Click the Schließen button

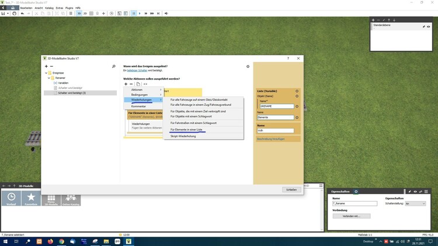[x=291, y=189]
